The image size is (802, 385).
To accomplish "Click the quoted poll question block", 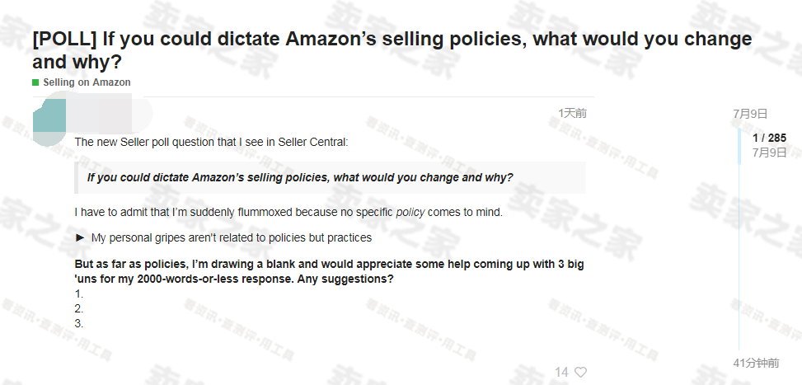I will tap(331, 178).
